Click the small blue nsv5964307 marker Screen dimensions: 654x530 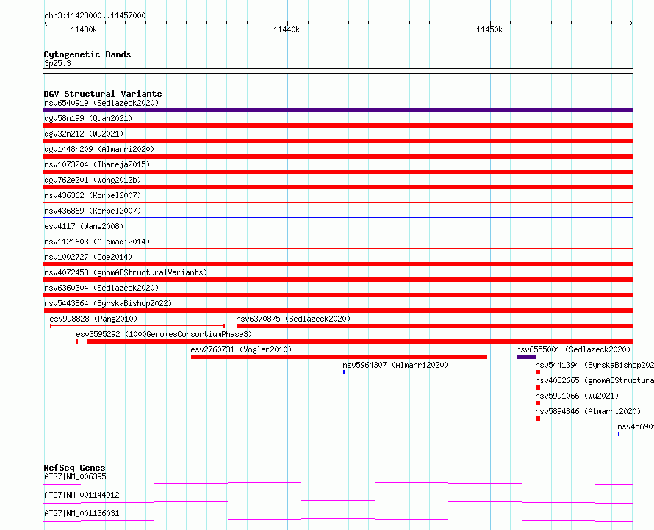tap(344, 372)
